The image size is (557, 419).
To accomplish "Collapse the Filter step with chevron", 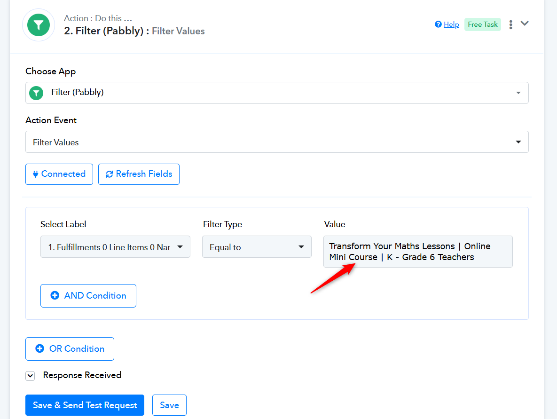I will (x=525, y=24).
